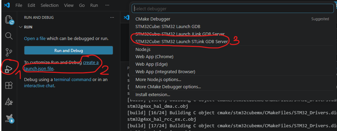Viewport: 337px width, 131px height.
Task: Open the Run menu
Action: (94, 5)
